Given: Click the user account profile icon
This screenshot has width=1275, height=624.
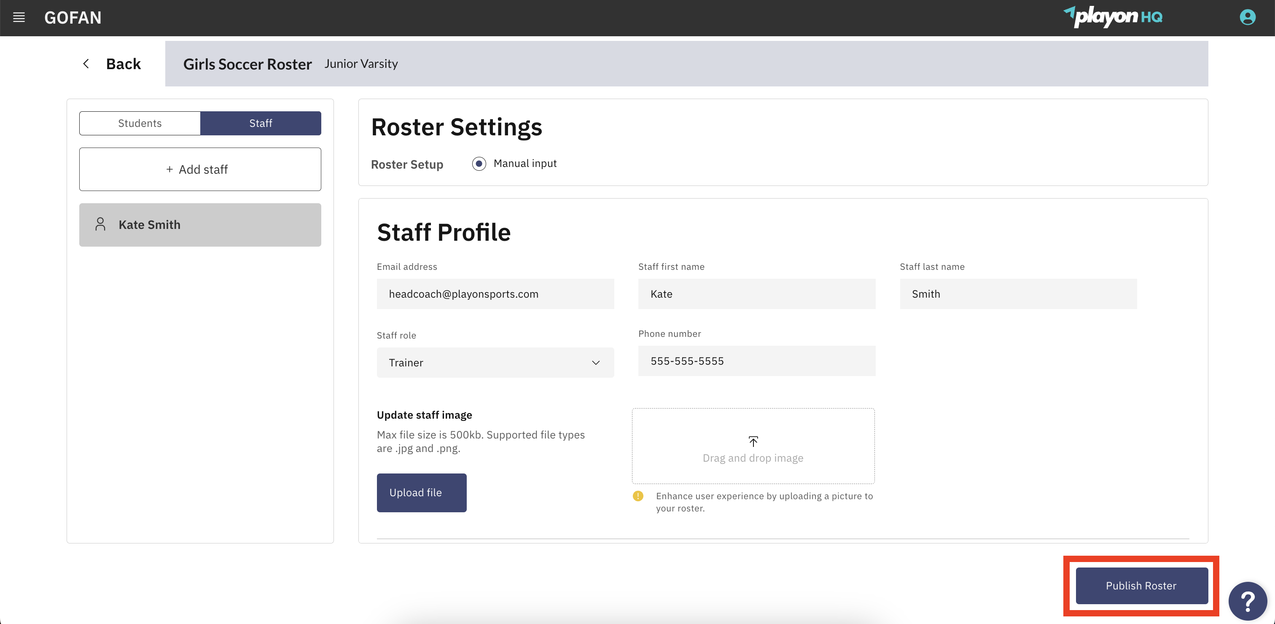Looking at the screenshot, I should pyautogui.click(x=1247, y=17).
